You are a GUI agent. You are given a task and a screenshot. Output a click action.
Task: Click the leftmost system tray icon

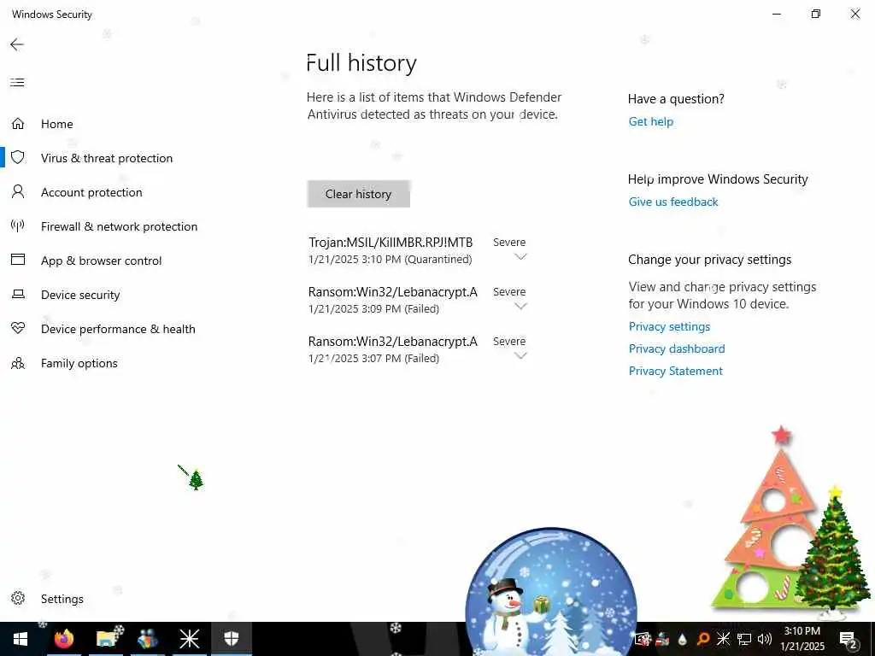coord(643,639)
